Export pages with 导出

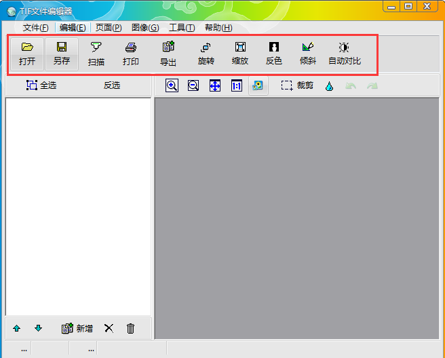pos(168,54)
